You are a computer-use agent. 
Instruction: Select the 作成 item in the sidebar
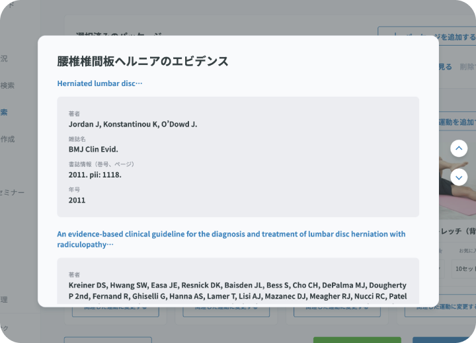[x=7, y=139]
